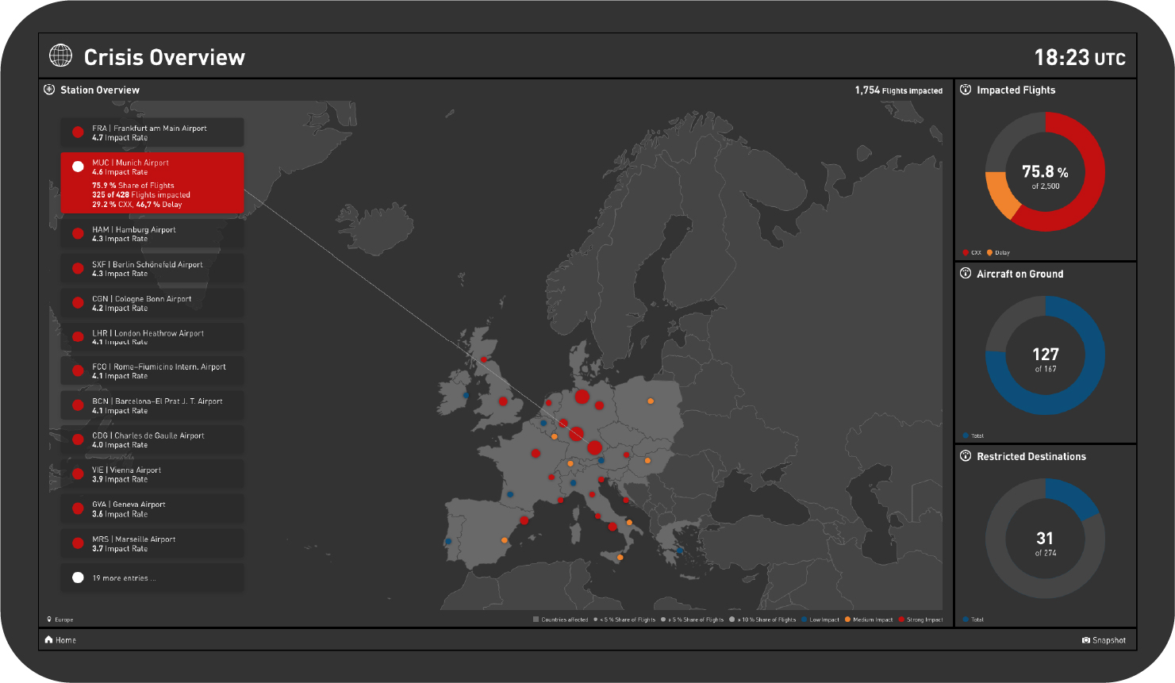This screenshot has height=683, width=1175.
Task: Open the Impacted Flights info icon
Action: (966, 90)
